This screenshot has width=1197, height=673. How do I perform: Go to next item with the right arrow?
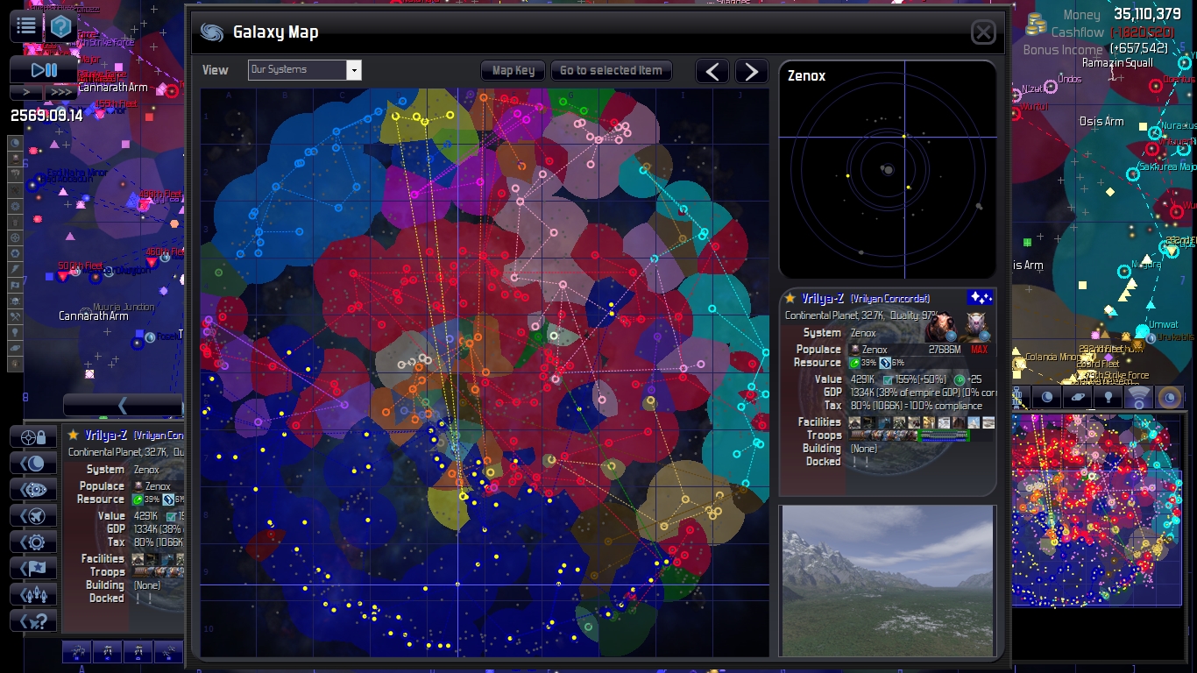tap(751, 72)
